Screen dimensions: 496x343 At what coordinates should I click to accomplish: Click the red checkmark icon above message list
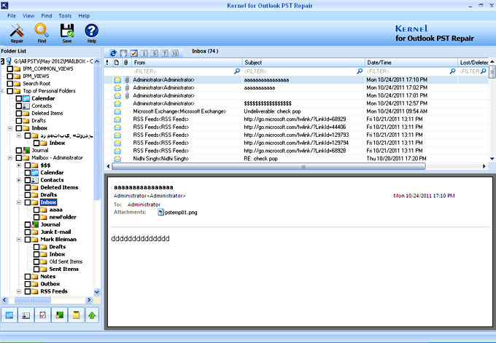point(133,53)
